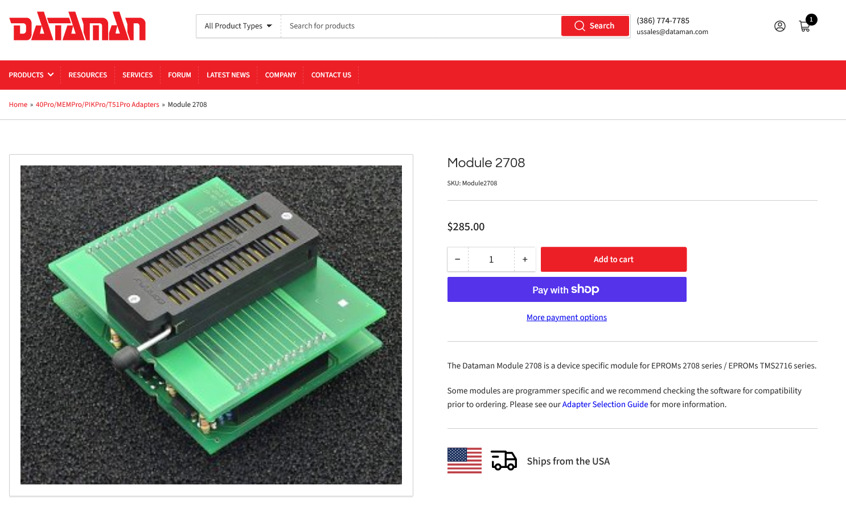The width and height of the screenshot is (846, 514).
Task: Add Module 2708 to cart
Action: pos(613,259)
